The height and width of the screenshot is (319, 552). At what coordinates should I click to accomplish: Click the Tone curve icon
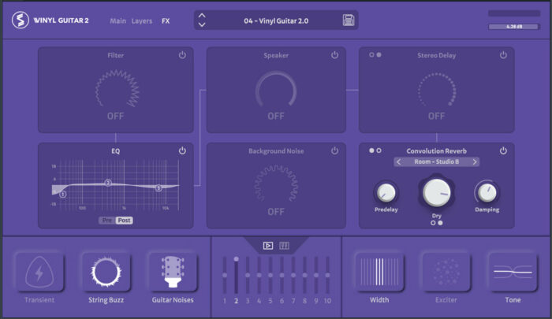click(513, 272)
